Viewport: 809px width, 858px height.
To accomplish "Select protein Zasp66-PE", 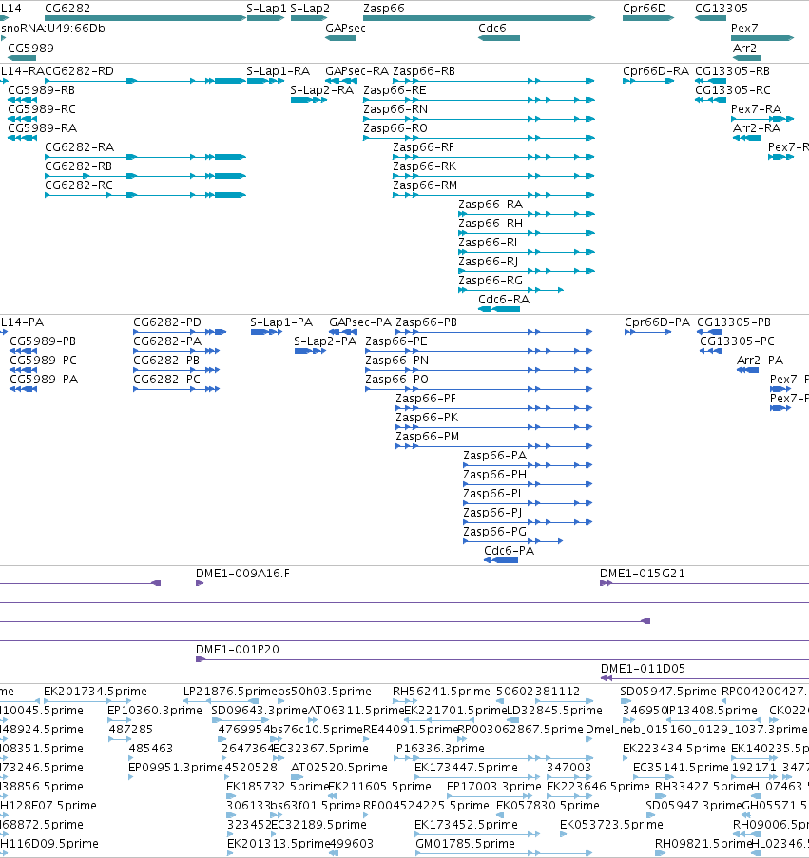I will pyautogui.click(x=396, y=341).
